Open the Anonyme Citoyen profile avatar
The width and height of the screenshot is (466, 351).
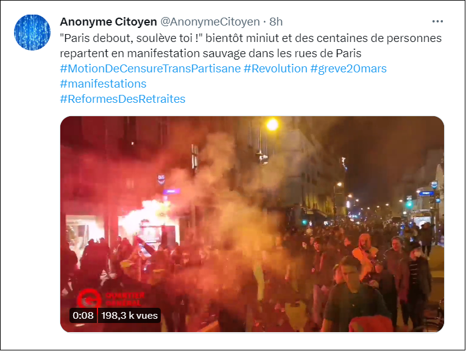tap(32, 32)
